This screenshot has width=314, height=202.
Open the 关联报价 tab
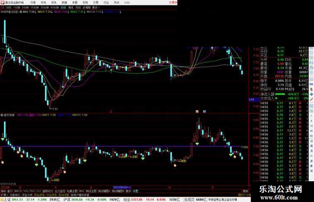(15, 195)
